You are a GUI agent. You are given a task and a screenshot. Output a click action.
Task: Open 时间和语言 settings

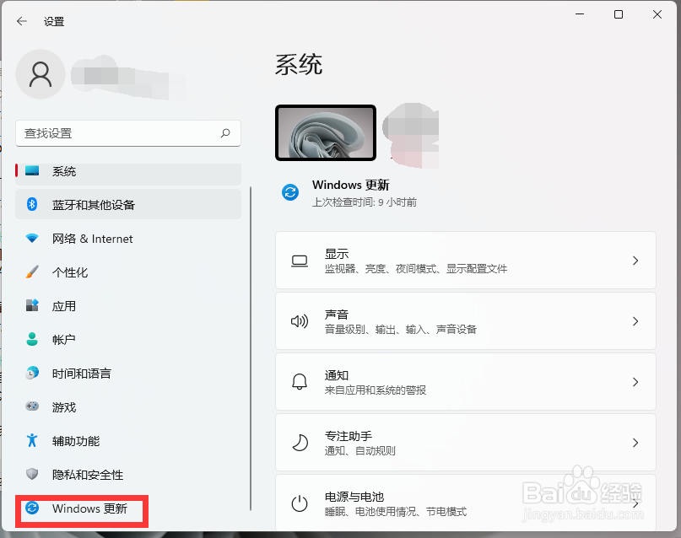click(x=128, y=373)
